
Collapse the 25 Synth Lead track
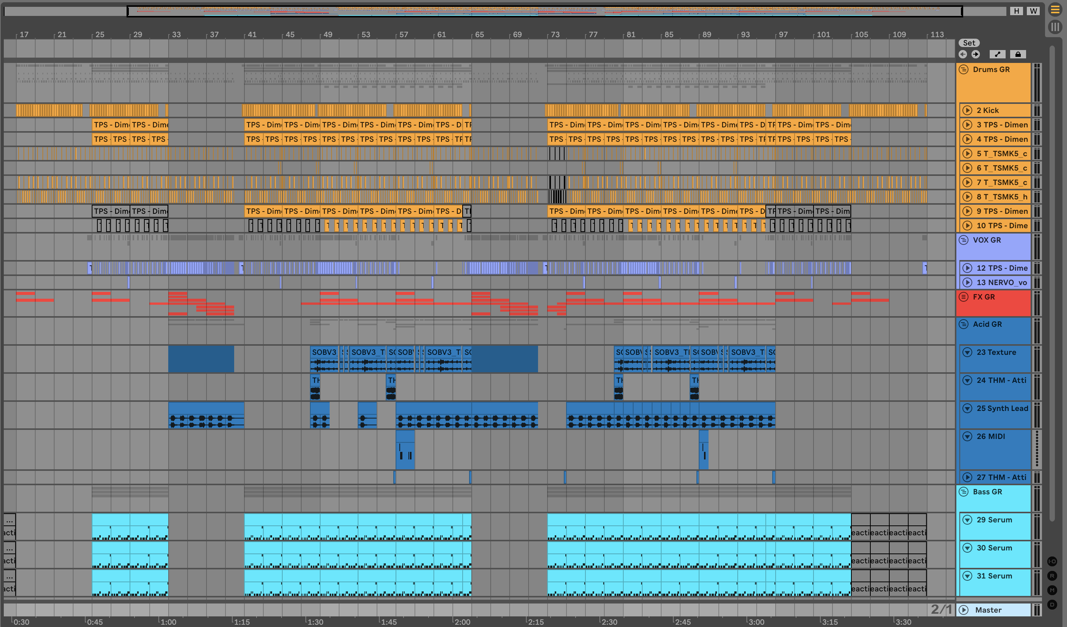pos(967,408)
